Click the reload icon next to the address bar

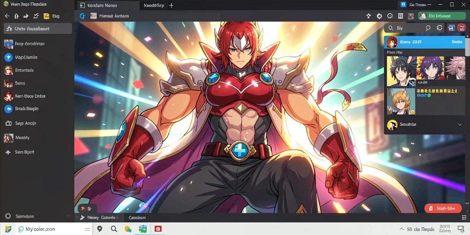[x=82, y=16]
